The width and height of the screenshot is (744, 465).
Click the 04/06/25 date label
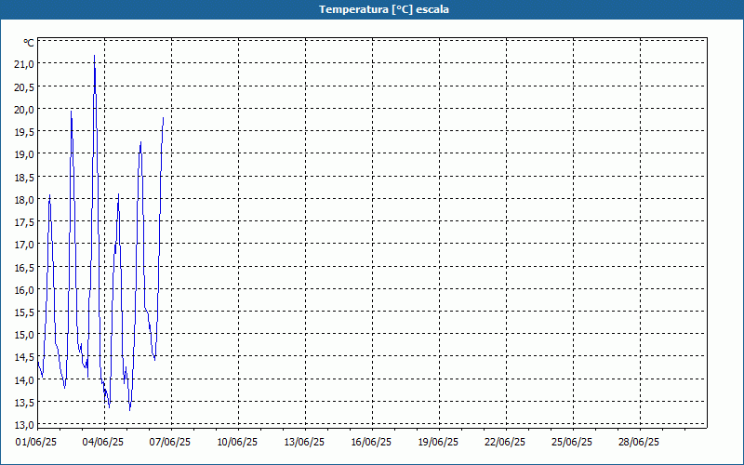tap(103, 442)
